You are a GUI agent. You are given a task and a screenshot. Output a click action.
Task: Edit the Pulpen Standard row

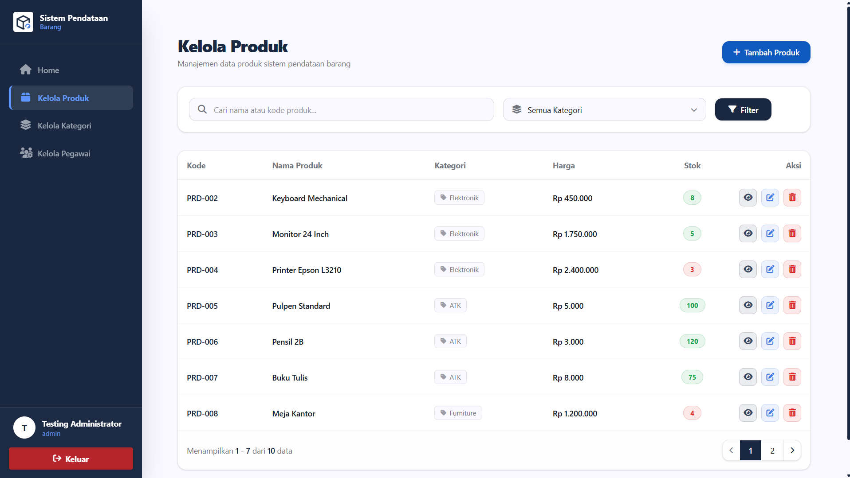point(770,305)
